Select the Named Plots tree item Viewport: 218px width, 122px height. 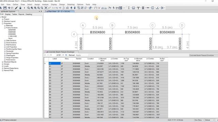point(9,70)
